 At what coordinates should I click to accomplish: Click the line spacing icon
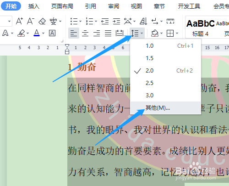click(135, 33)
